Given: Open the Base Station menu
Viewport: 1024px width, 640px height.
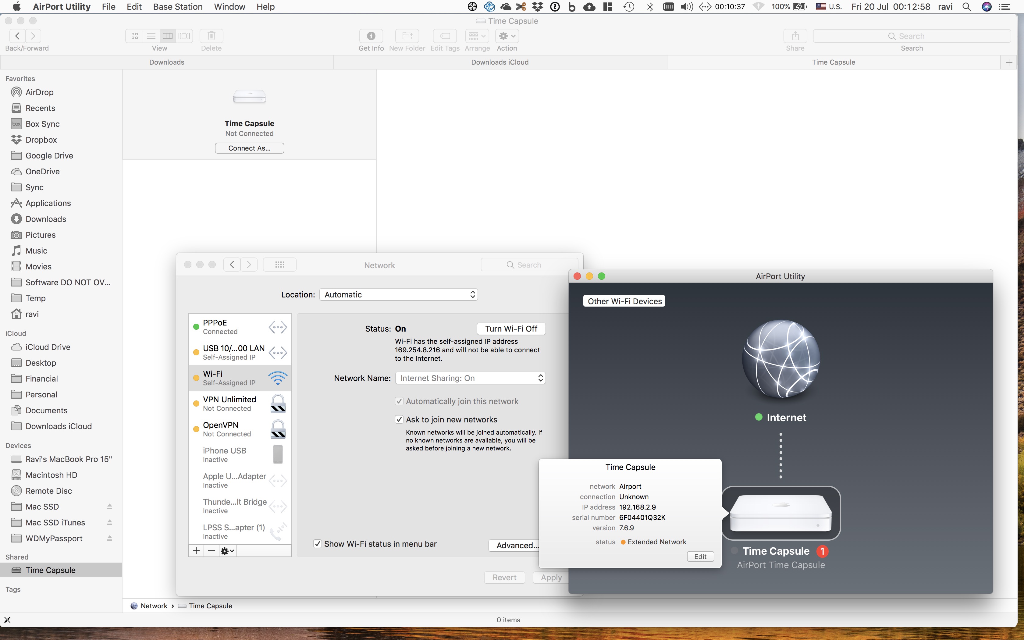Looking at the screenshot, I should tap(178, 7).
